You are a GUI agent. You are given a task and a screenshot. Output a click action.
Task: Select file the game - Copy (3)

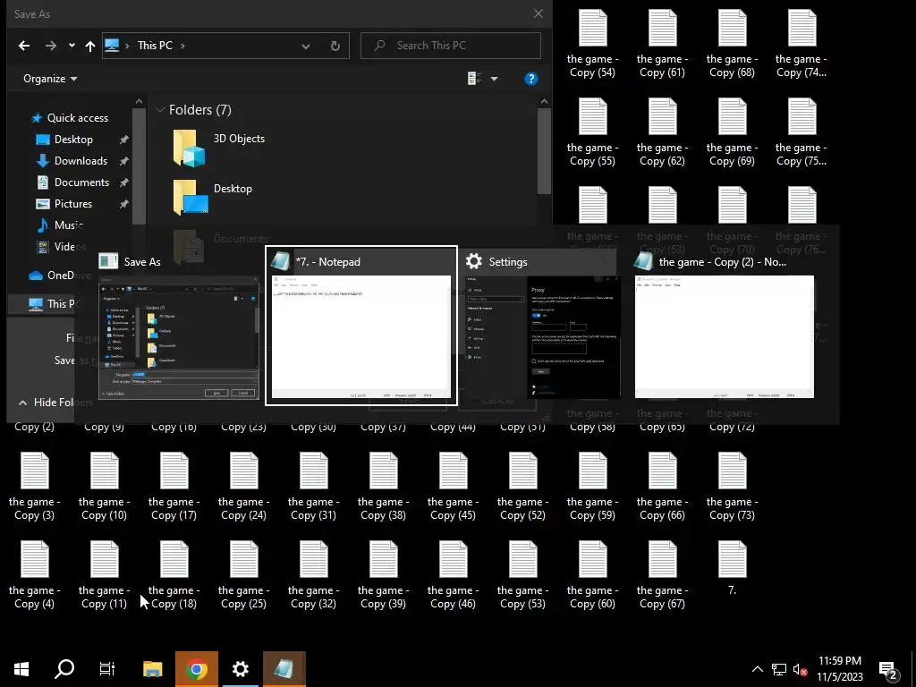pyautogui.click(x=35, y=488)
